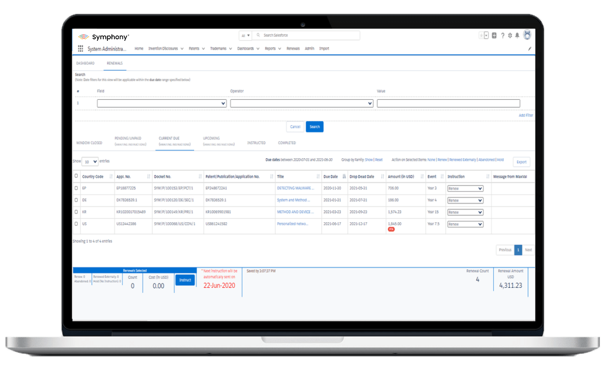Click Group by Family Reset link
Screen dimensions: 605x376
(379, 160)
